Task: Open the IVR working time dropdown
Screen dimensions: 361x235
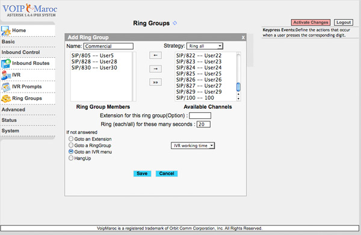Action: point(193,145)
